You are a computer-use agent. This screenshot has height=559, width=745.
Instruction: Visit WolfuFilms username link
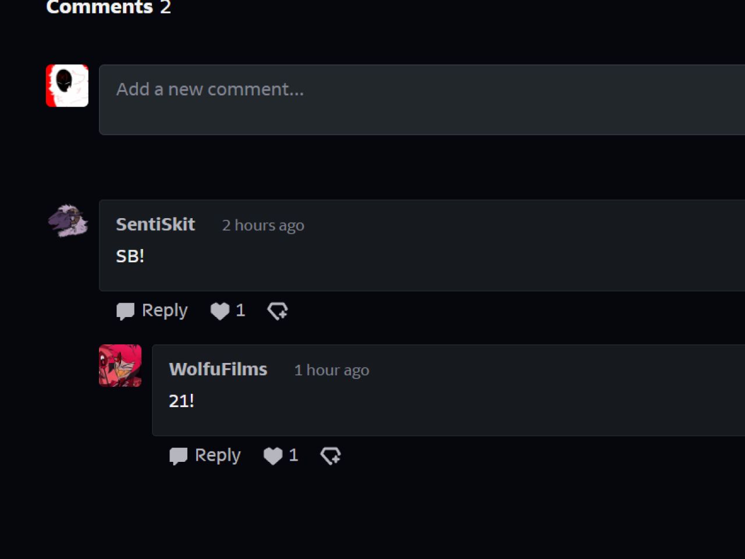click(218, 369)
